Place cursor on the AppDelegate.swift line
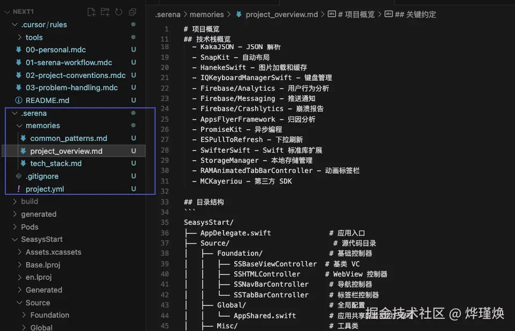Image resolution: width=515 pixels, height=331 pixels. pos(274,233)
